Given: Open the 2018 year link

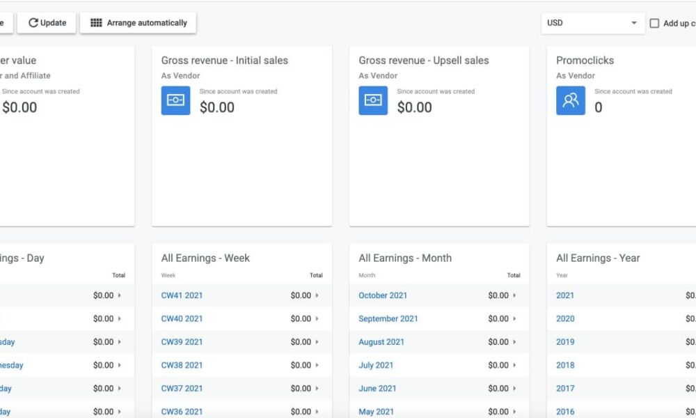Looking at the screenshot, I should [x=565, y=365].
